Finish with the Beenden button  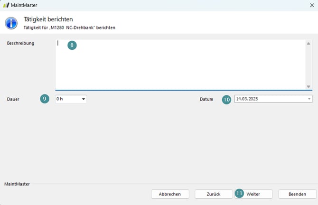point(297,194)
